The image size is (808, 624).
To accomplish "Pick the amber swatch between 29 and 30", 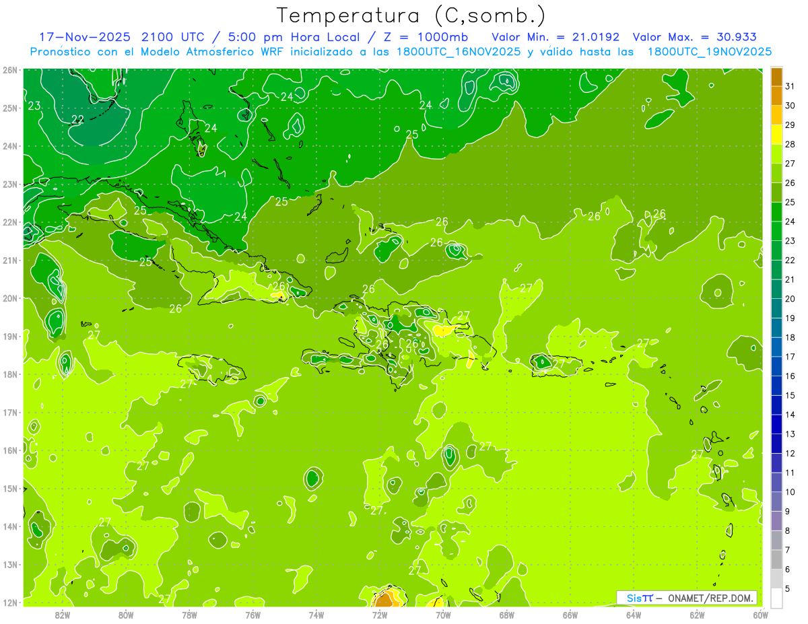I will pos(776,115).
